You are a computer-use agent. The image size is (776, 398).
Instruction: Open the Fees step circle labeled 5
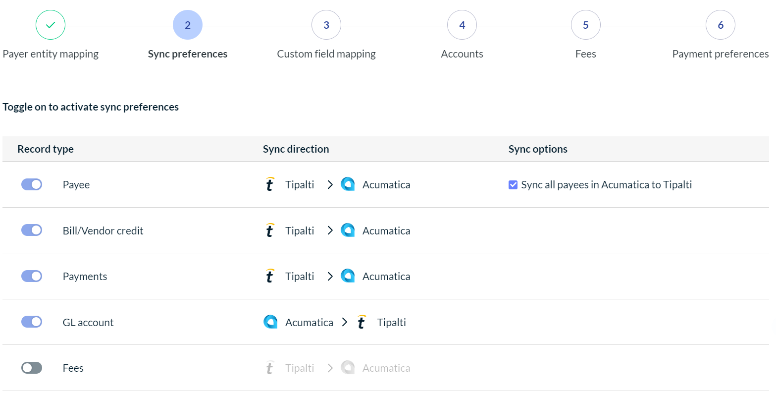tap(585, 25)
